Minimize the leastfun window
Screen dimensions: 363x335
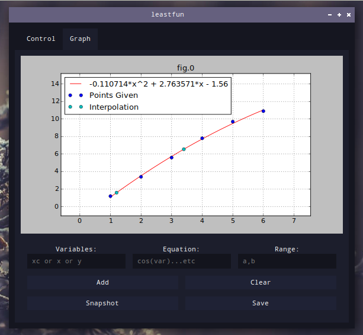pyautogui.click(x=330, y=15)
